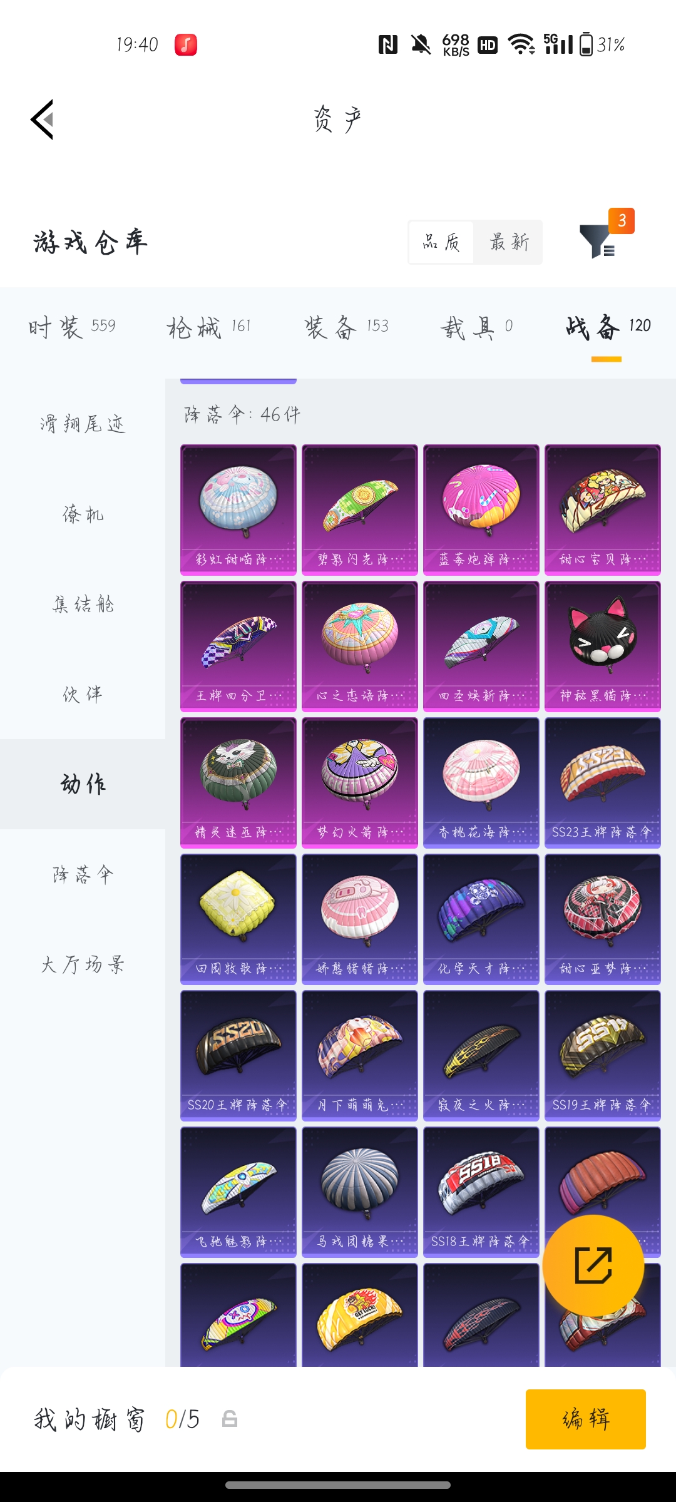The image size is (676, 1502).
Task: Select 滑翔尾迹 in the sidebar
Action: pos(83,424)
